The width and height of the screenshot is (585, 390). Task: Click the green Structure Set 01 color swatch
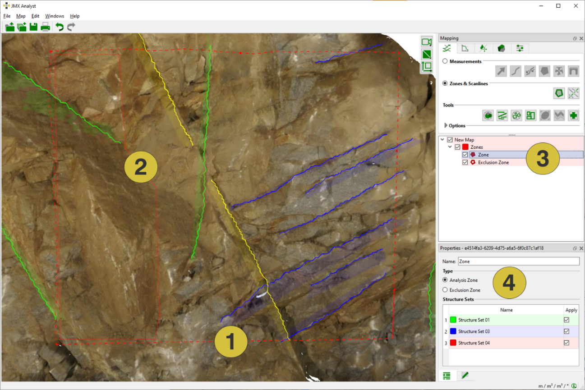(453, 320)
